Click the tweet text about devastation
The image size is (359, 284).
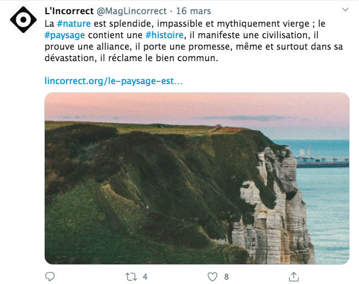[x=194, y=41]
